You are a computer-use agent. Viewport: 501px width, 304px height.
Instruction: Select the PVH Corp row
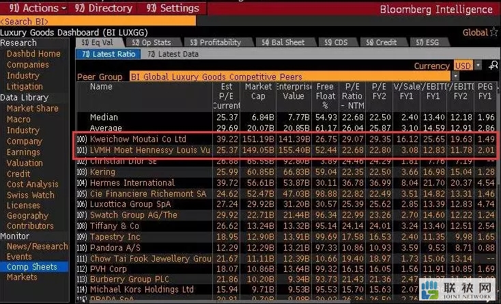(x=286, y=269)
